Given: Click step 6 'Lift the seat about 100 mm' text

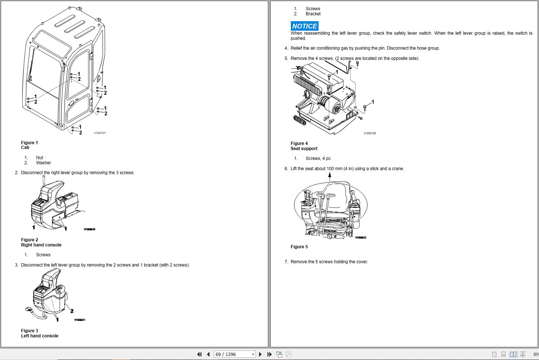Looking at the screenshot, I should click(x=347, y=169).
